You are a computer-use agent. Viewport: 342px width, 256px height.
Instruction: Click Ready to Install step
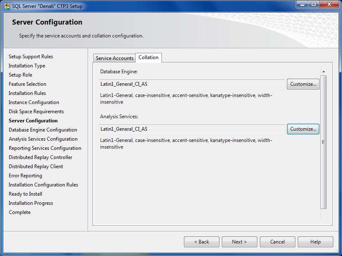(25, 194)
